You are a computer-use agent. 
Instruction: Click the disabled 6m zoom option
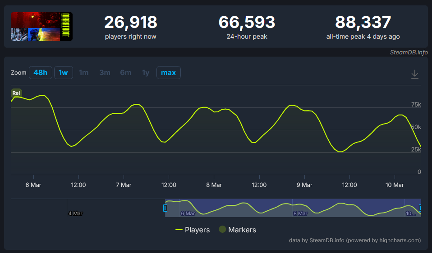(126, 72)
